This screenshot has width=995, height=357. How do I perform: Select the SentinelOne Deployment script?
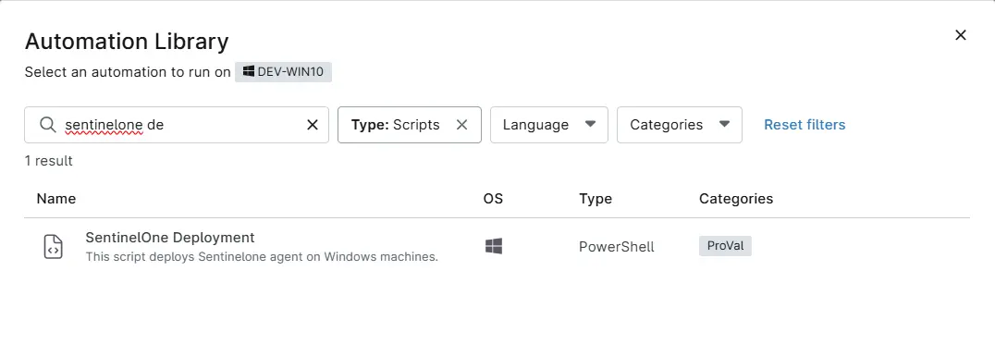497,246
